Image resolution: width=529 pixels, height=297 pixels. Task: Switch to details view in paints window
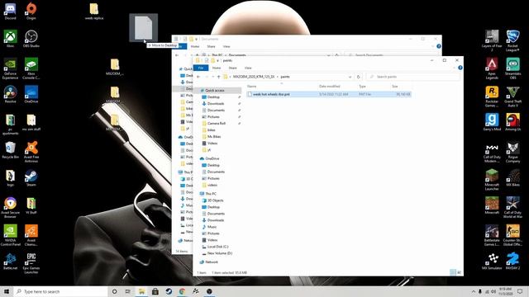[453, 272]
